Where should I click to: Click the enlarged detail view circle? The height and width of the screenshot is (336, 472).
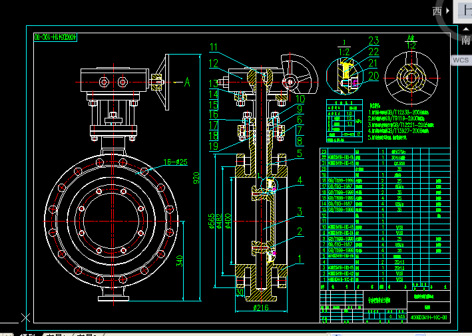pyautogui.click(x=345, y=75)
